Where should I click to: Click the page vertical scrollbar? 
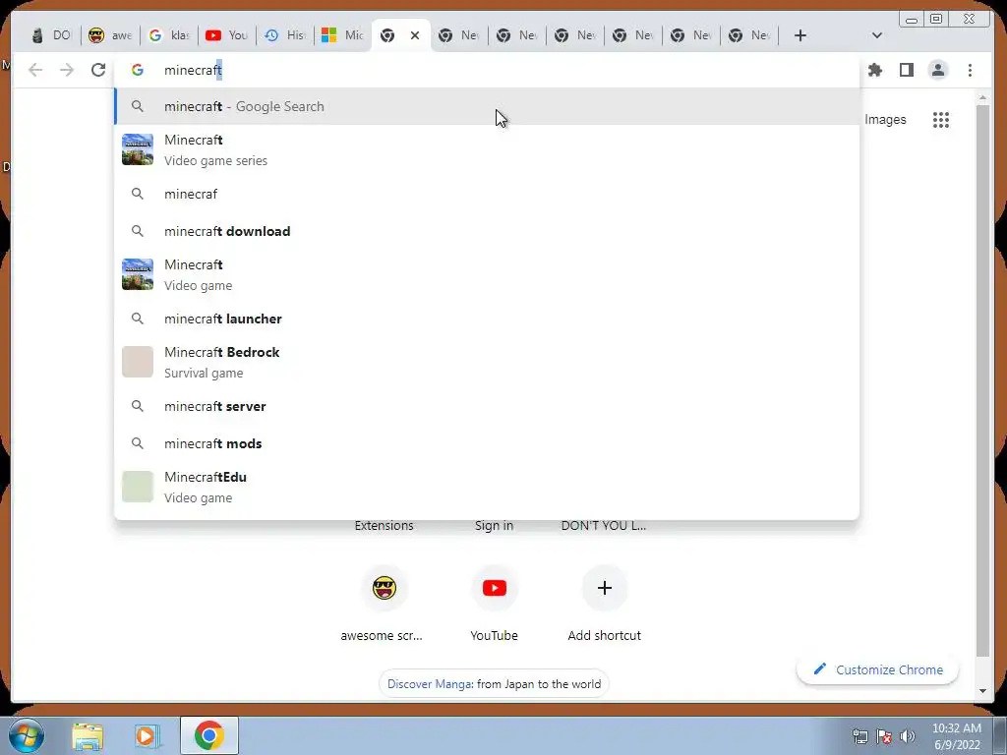point(982,378)
